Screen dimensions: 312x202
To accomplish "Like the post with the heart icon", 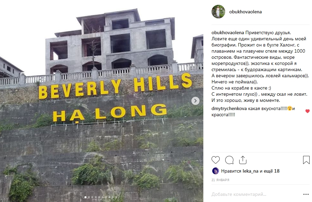I will click(x=216, y=160).
